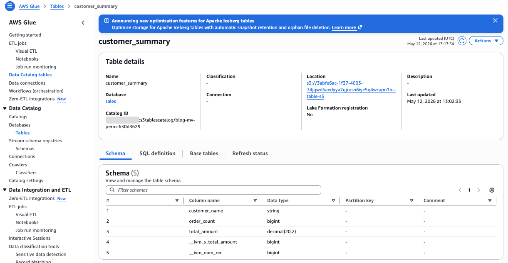The width and height of the screenshot is (508, 263).
Task: Open Sensitive data detection in sidebar
Action: click(41, 254)
